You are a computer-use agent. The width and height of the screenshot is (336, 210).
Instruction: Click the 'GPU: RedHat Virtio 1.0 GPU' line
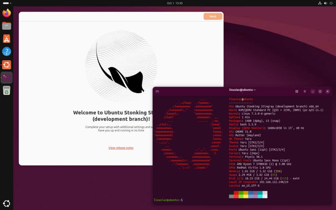point(250,168)
